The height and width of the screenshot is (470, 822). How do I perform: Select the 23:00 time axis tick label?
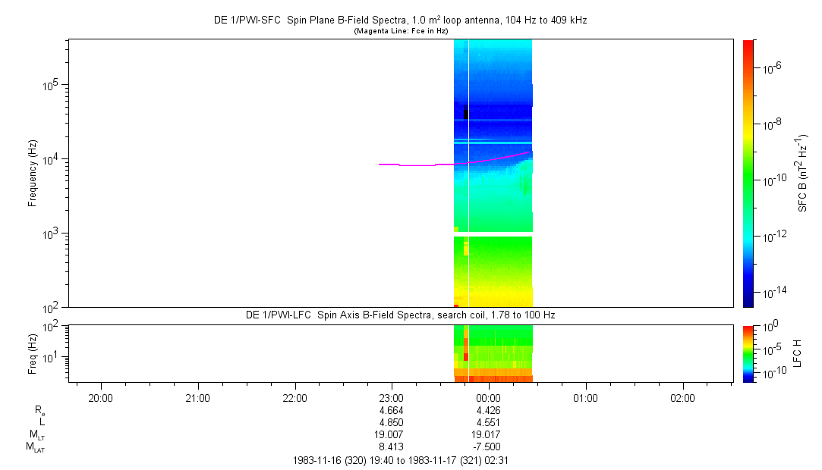click(391, 398)
